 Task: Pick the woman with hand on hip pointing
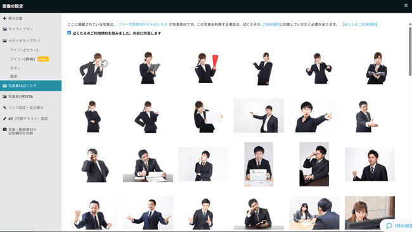pos(147,117)
